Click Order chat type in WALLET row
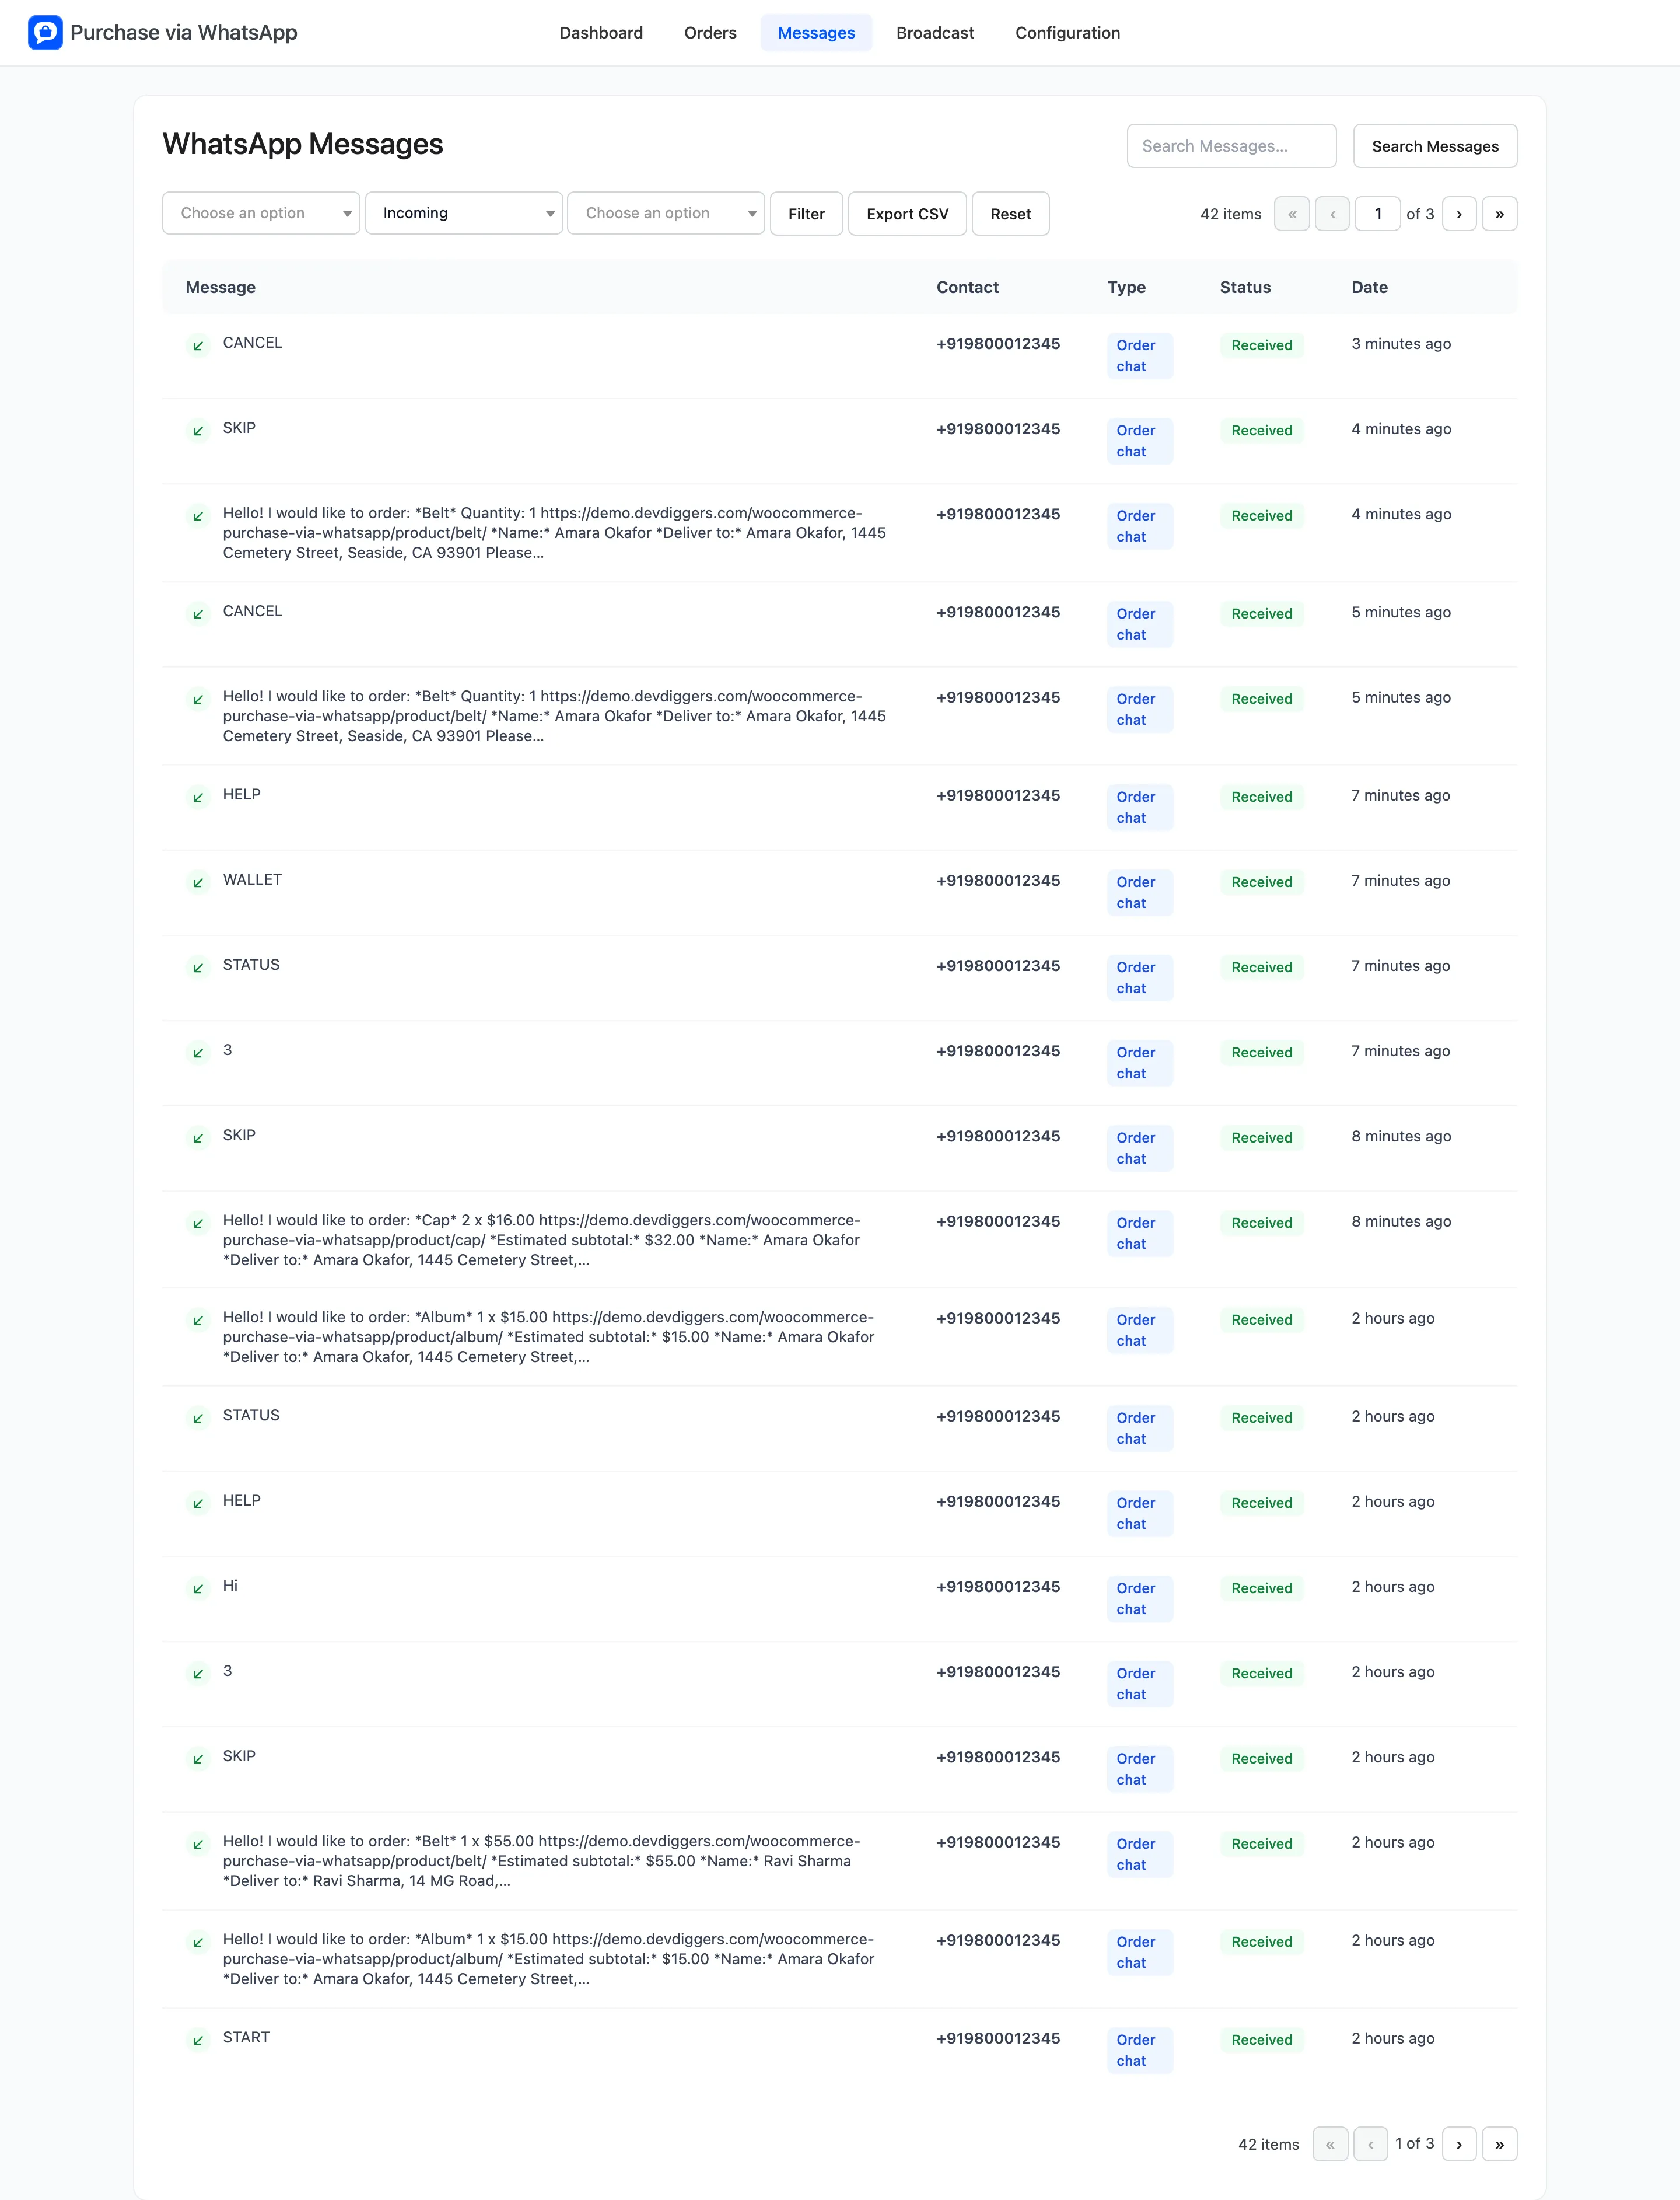 (x=1139, y=892)
